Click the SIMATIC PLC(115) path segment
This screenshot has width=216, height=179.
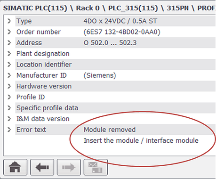pyautogui.click(x=35, y=8)
